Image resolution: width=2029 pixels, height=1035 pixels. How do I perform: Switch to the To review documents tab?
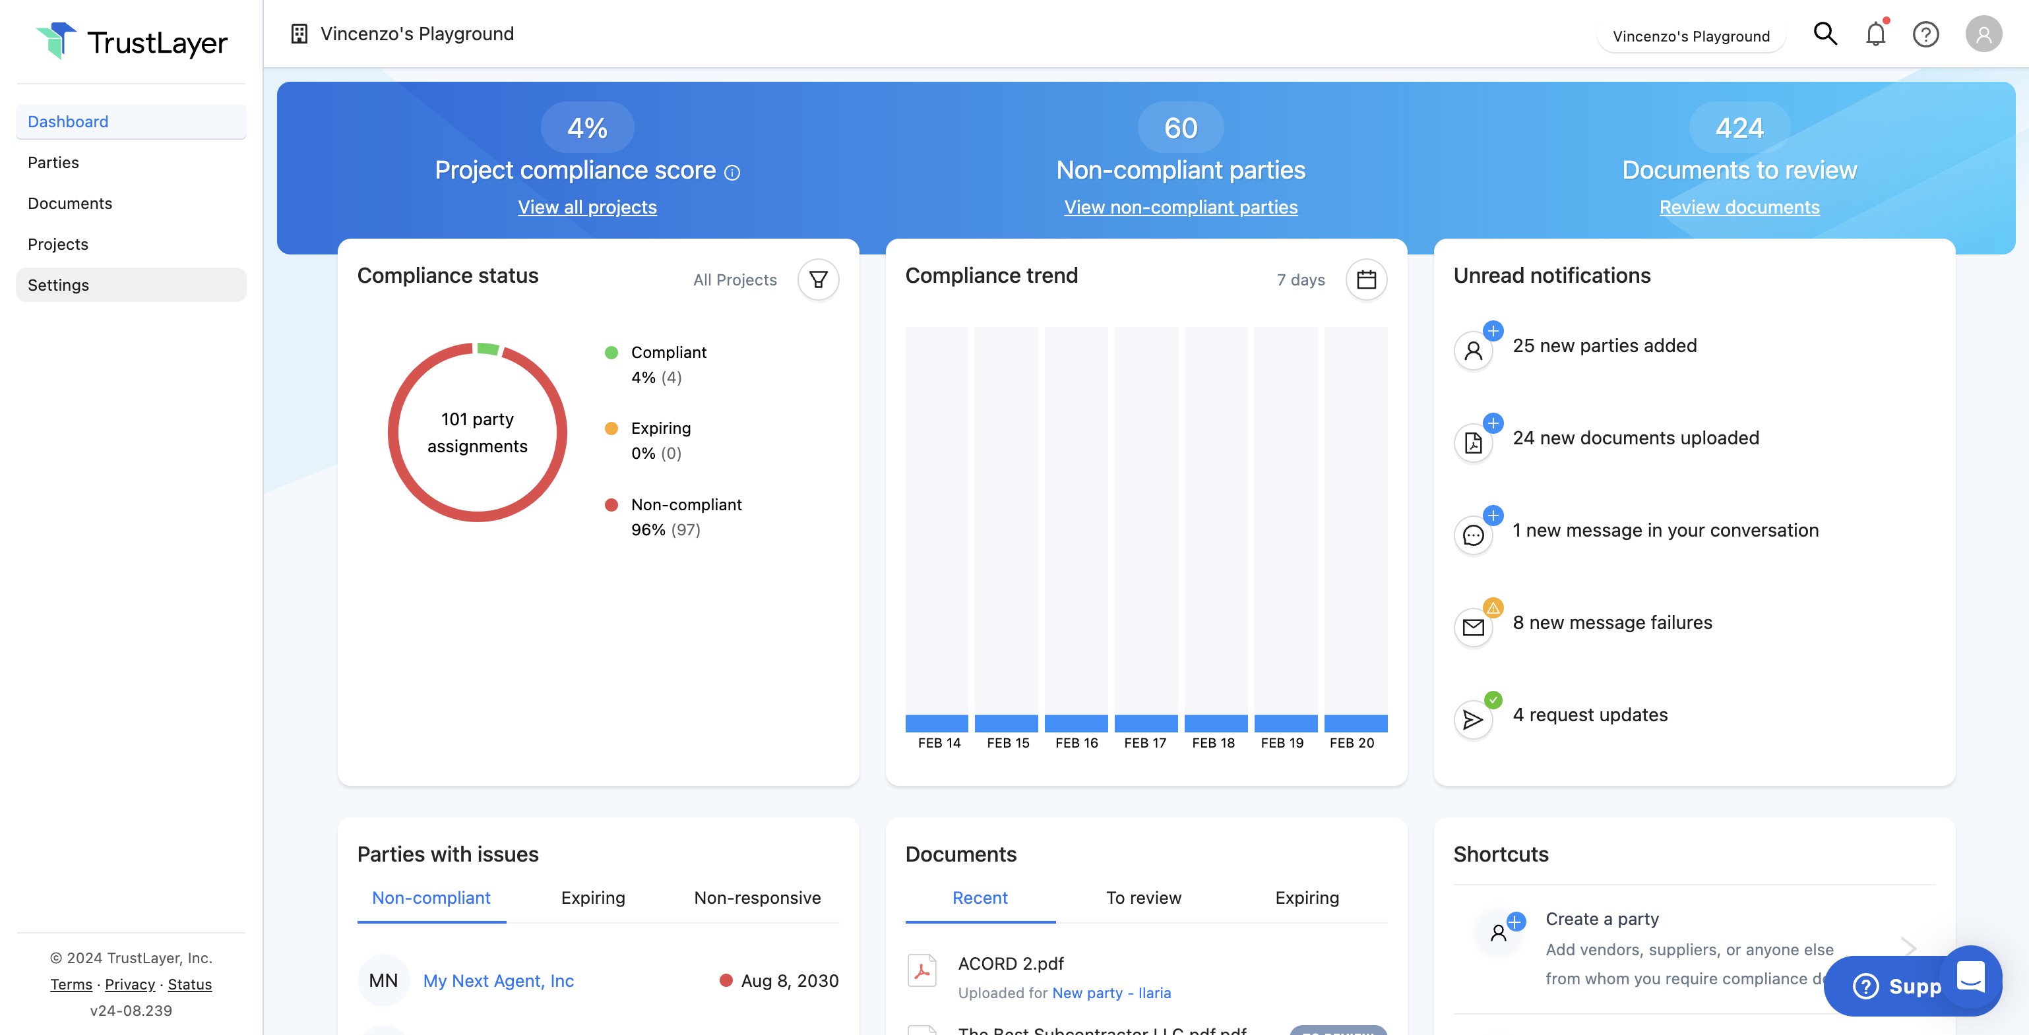(x=1143, y=898)
